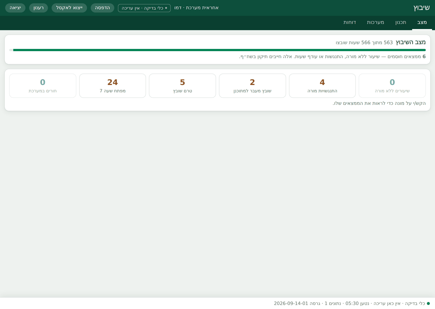
Task: Open the טרם שובץ counter card
Action: pos(182,86)
